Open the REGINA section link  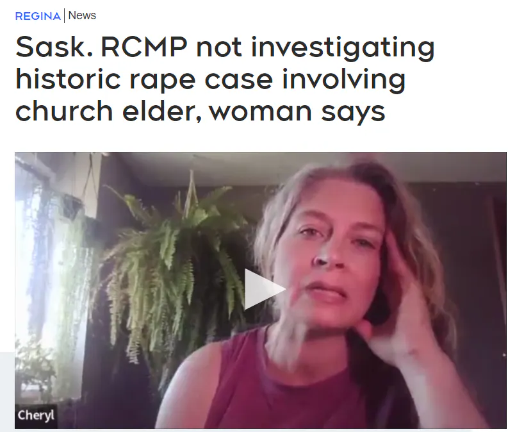pyautogui.click(x=38, y=16)
